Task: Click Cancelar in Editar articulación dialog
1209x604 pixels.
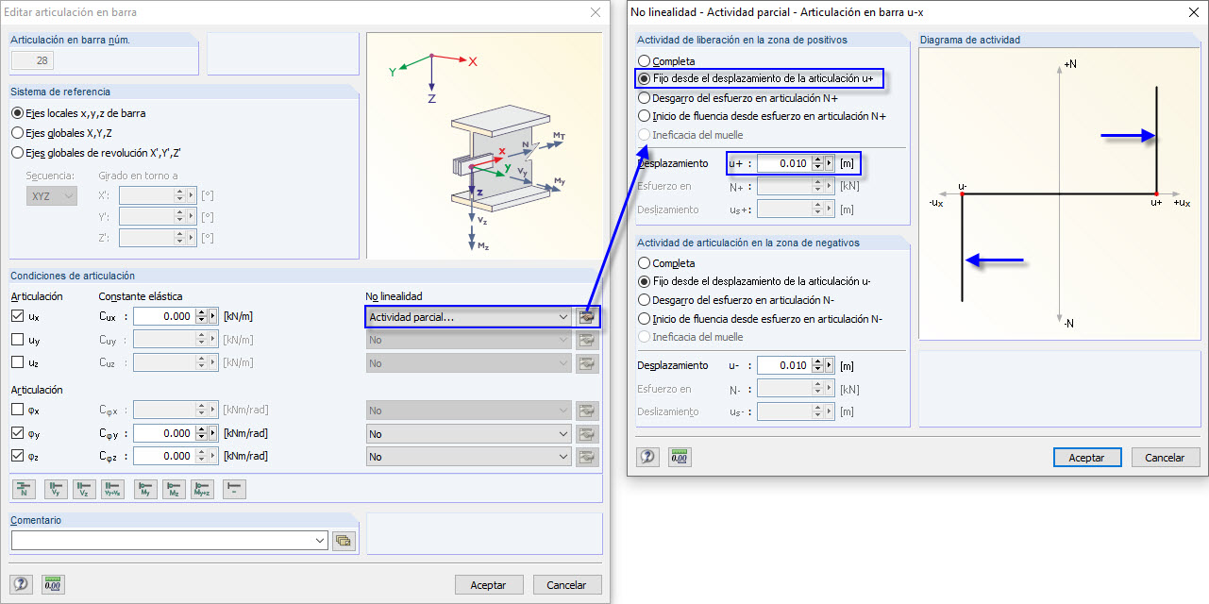Action: coord(567,585)
